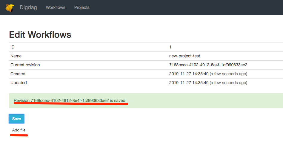
Task: Click the revision ID inside the green alert
Action: pos(70,101)
